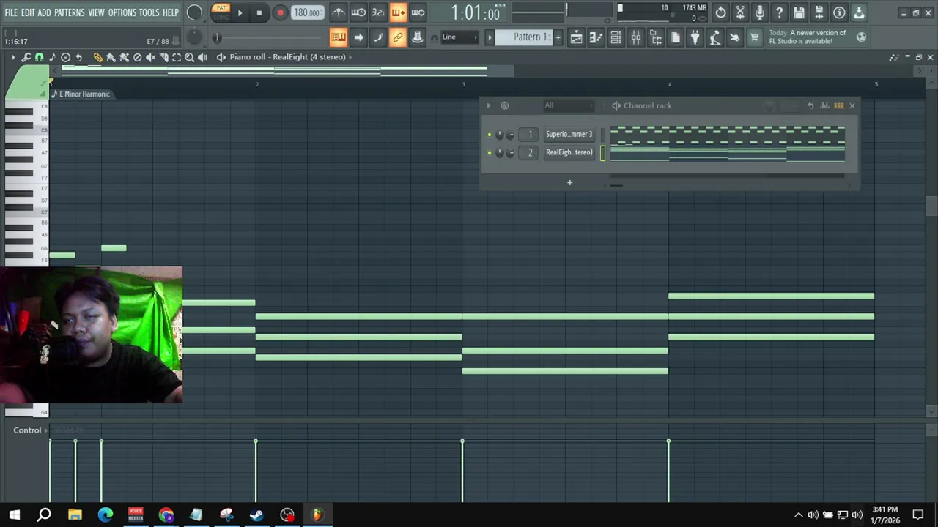This screenshot has width=938, height=527.
Task: Open the Mixer toolbar icon
Action: click(635, 37)
